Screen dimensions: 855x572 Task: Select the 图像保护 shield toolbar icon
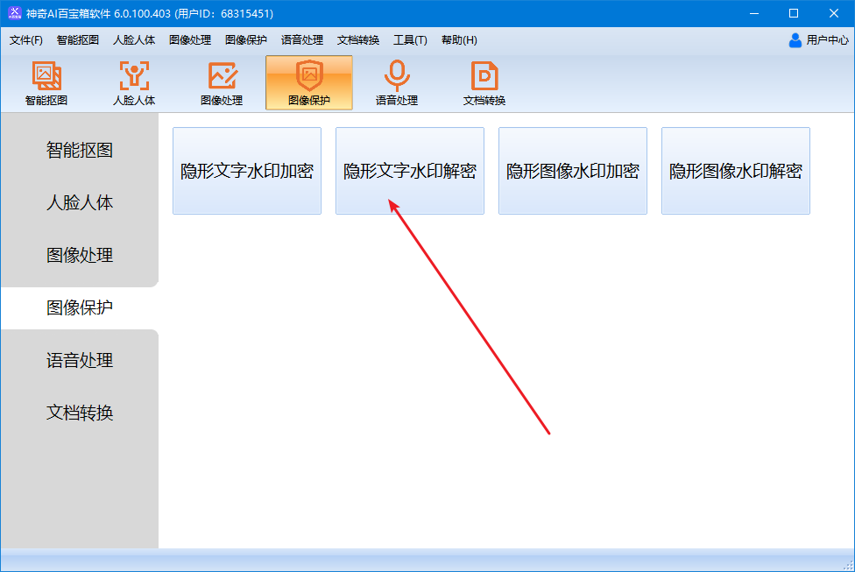pyautogui.click(x=309, y=83)
